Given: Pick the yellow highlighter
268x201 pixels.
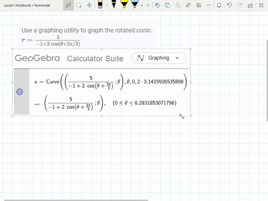Looking at the screenshot, I should [124, 4].
